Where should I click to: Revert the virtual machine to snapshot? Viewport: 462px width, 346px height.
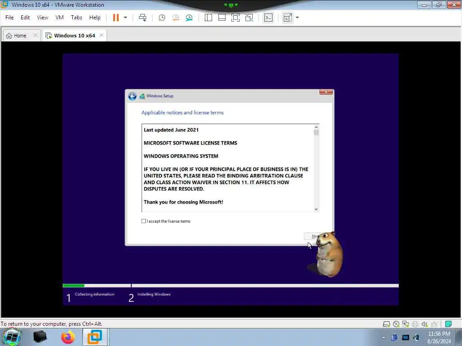pos(176,18)
